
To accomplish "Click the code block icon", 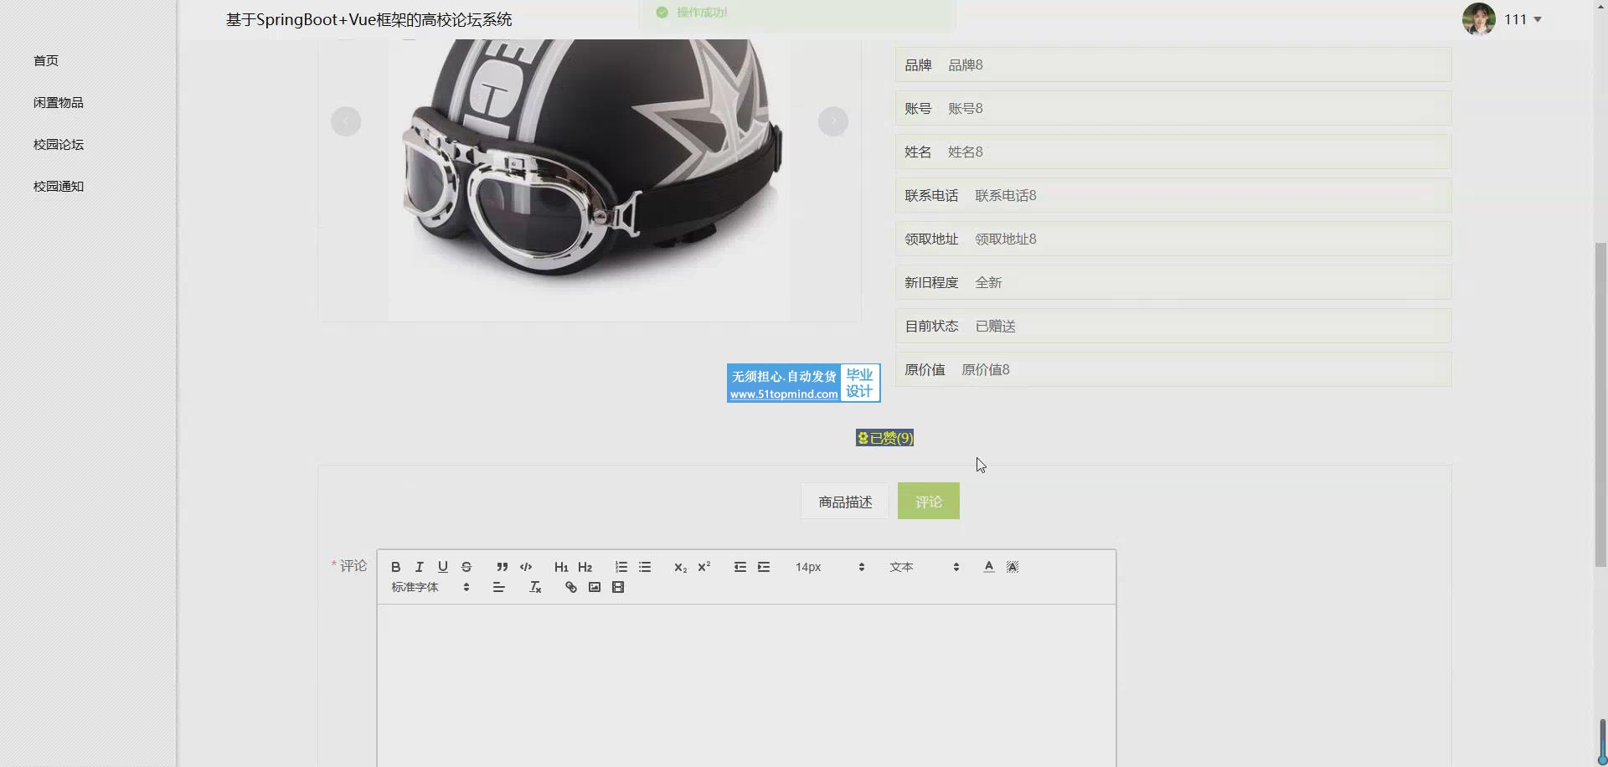I will [525, 567].
